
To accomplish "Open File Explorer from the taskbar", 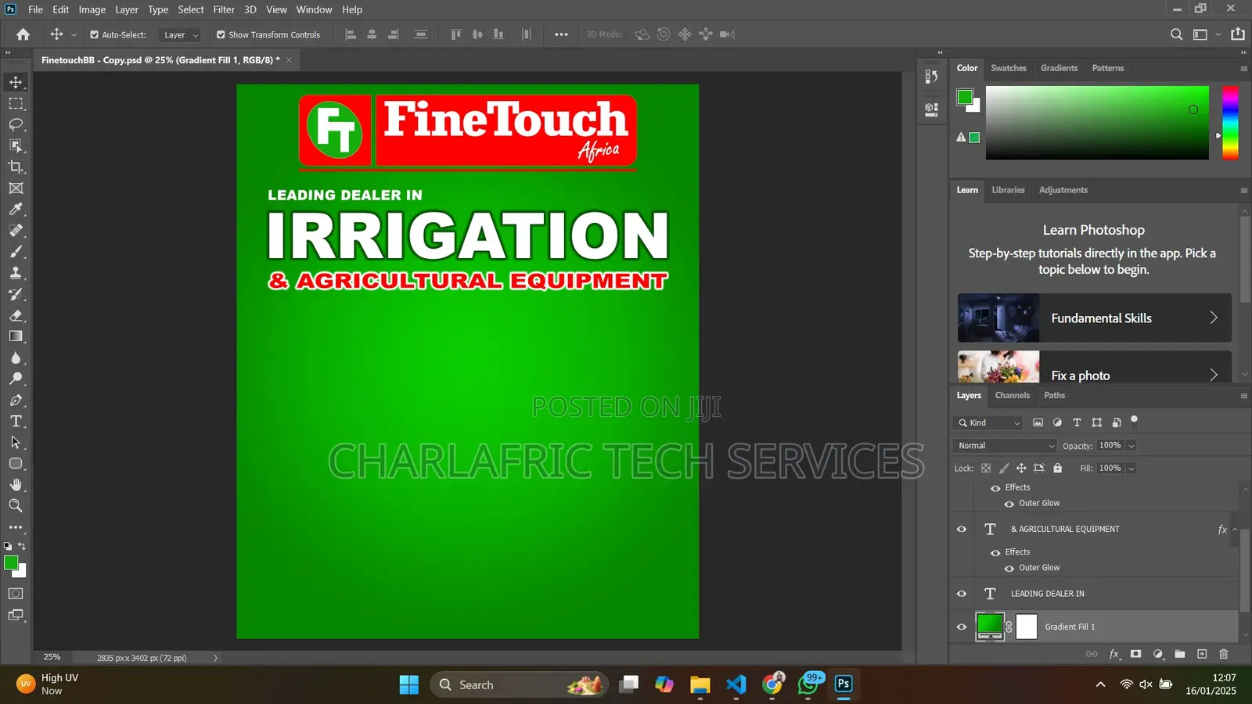I will [700, 684].
